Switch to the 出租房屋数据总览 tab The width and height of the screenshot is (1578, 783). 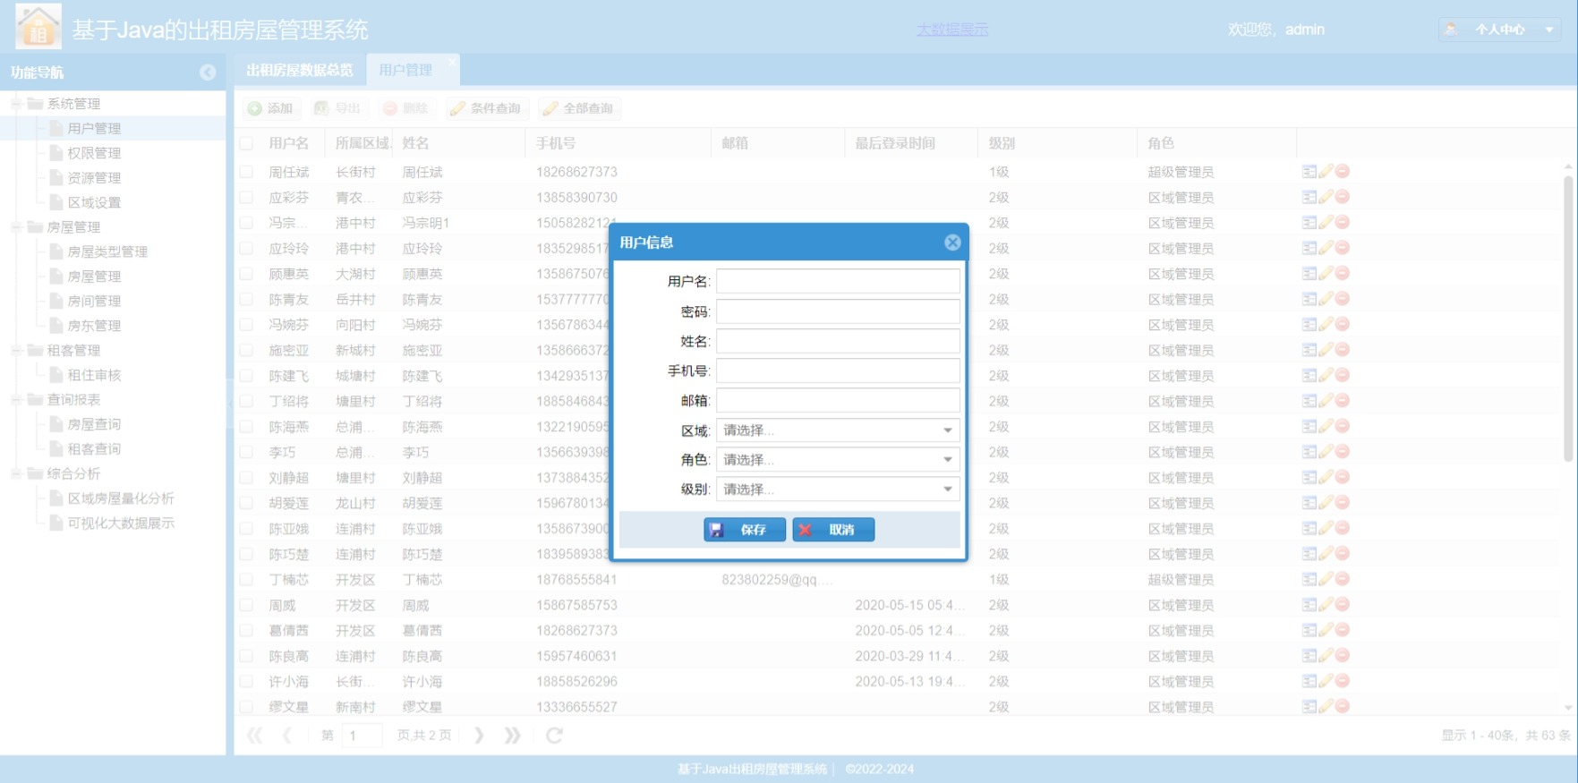(300, 70)
